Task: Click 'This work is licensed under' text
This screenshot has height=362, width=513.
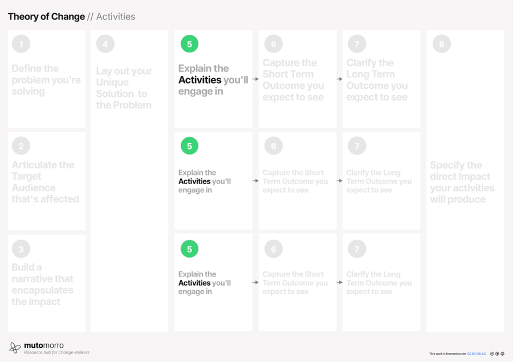Action: [448, 354]
